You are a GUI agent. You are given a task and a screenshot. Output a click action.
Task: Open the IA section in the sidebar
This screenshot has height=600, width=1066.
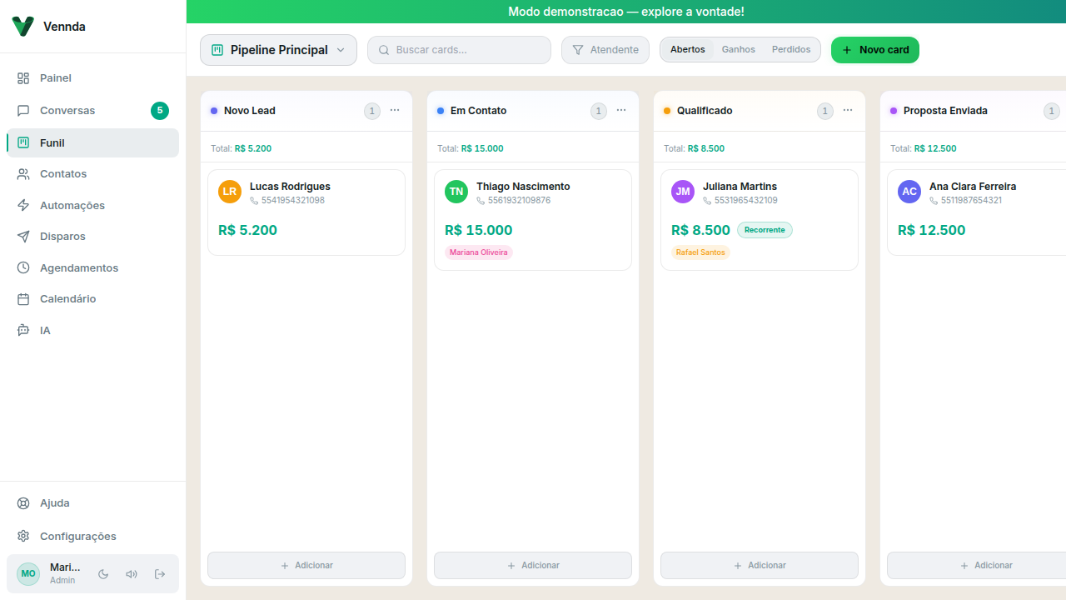(x=43, y=330)
